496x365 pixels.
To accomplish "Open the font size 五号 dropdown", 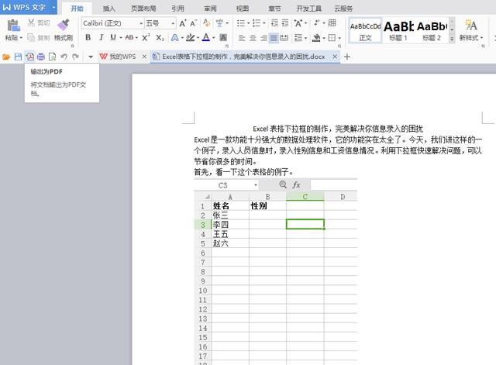I will coord(173,23).
